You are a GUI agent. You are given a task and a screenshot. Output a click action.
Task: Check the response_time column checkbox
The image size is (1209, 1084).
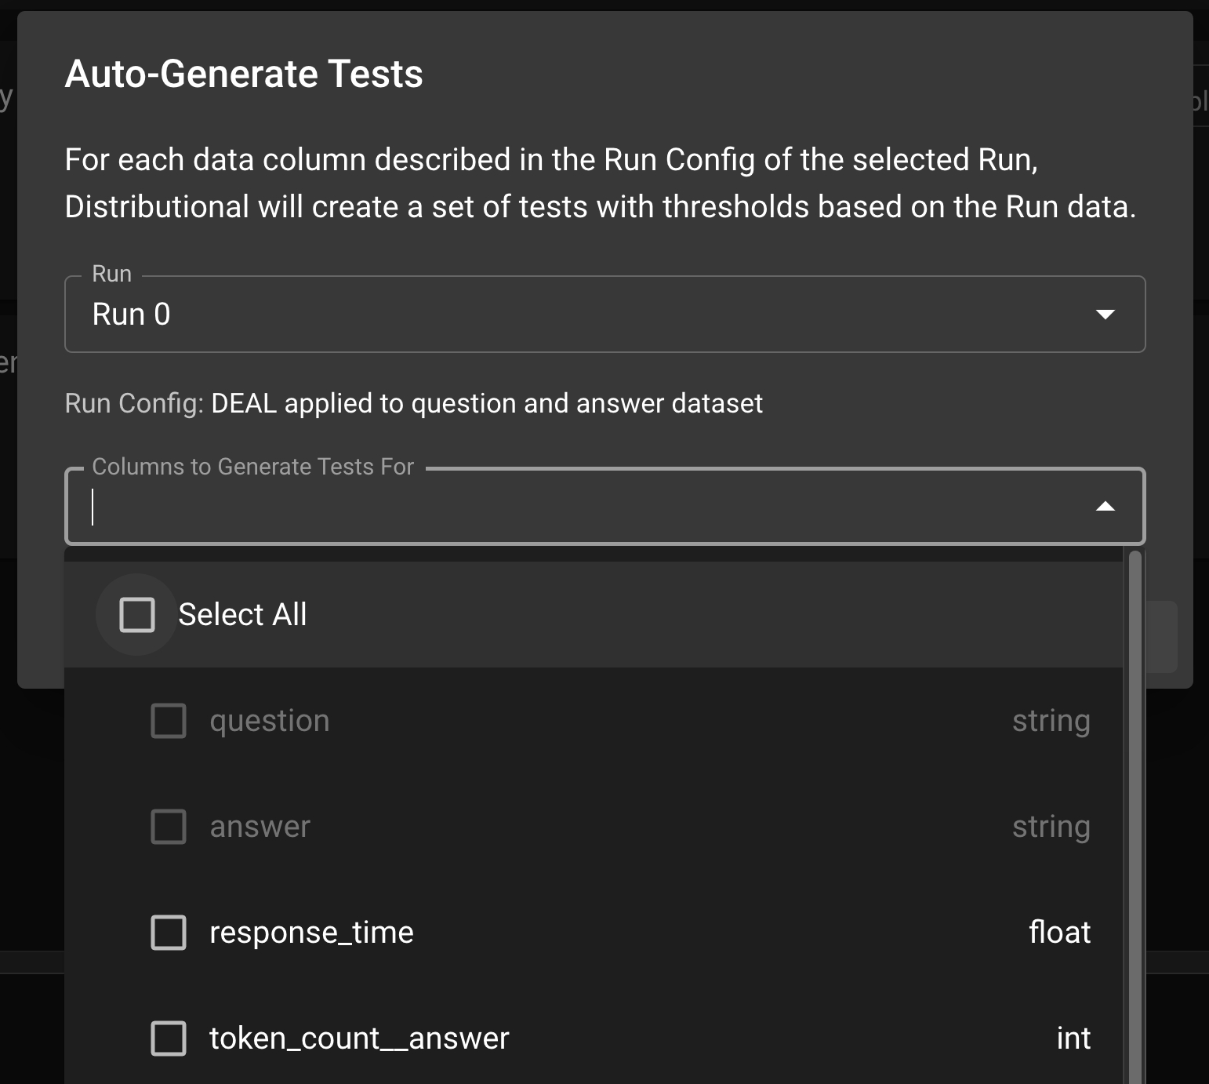click(x=169, y=933)
